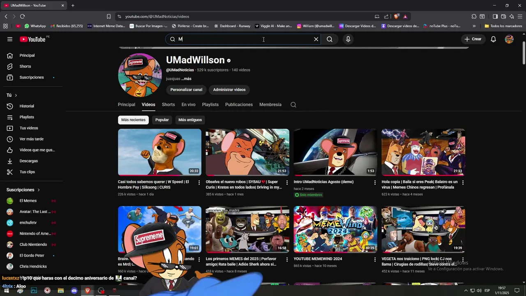This screenshot has width=526, height=296.
Task: Open Todos los marcadores folder
Action: click(503, 26)
